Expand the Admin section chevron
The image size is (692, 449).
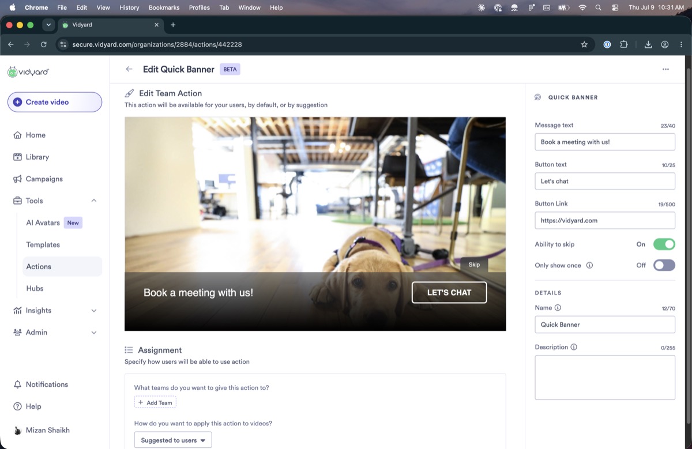pos(94,332)
